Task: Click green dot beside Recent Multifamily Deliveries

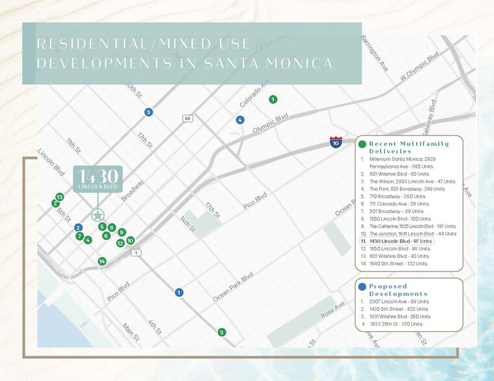Action: coord(362,144)
